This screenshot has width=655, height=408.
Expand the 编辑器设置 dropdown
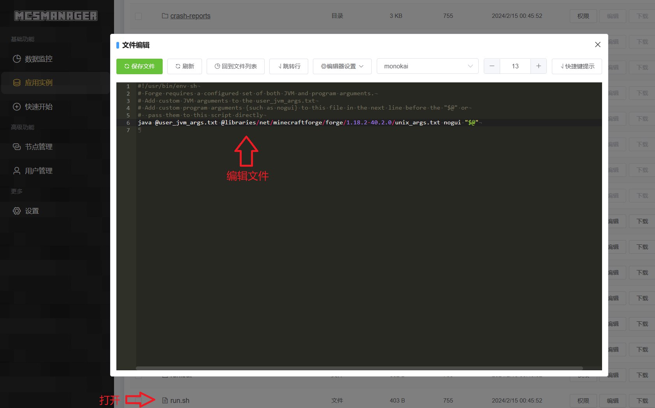[342, 66]
